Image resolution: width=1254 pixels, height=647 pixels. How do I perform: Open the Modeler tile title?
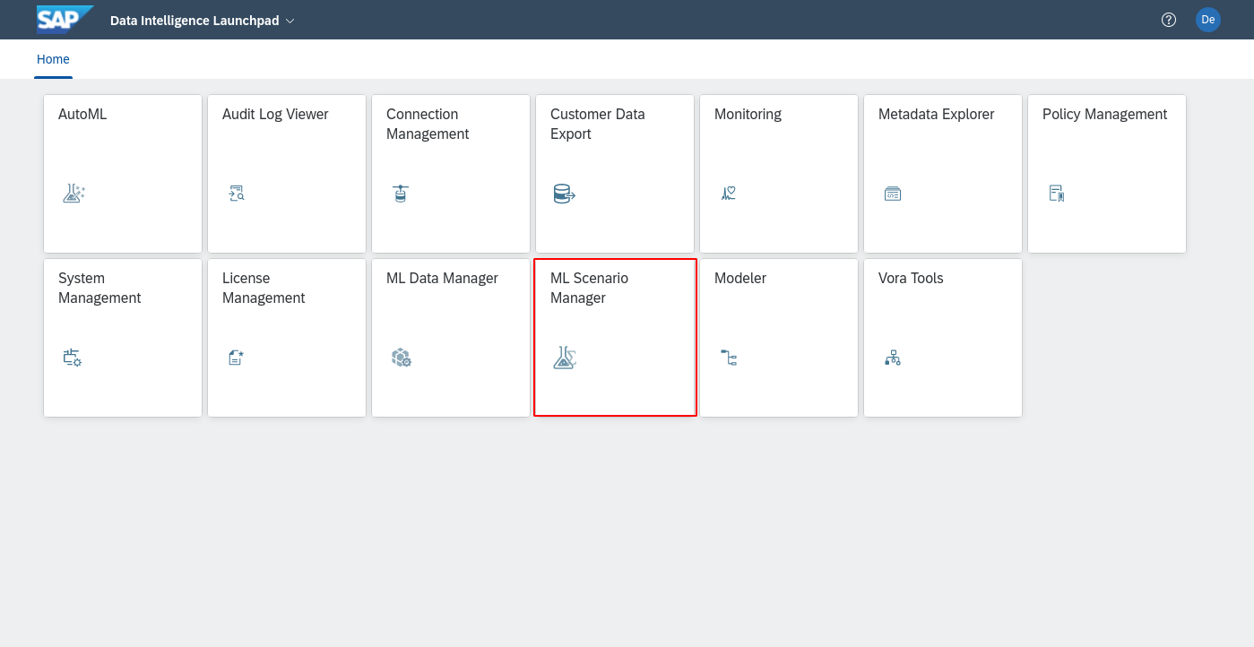click(x=740, y=279)
